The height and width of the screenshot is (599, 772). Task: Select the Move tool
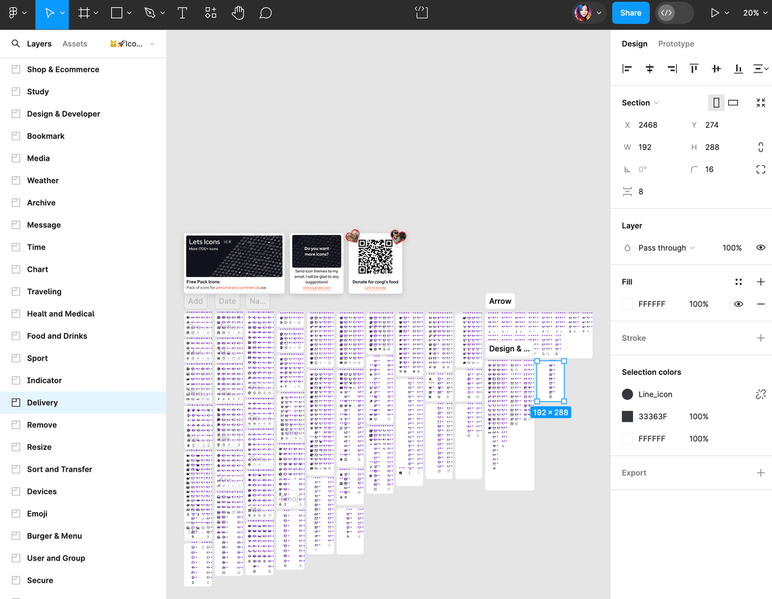(49, 13)
